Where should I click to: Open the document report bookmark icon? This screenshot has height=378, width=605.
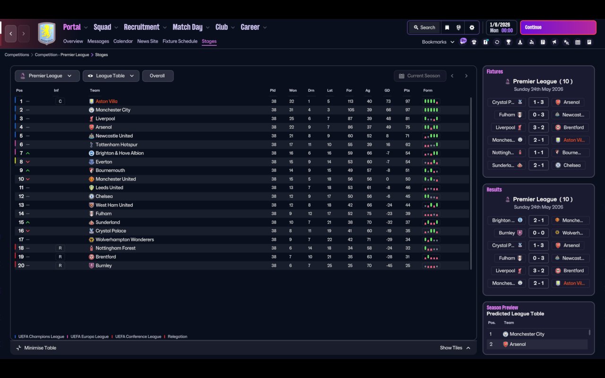[x=543, y=42]
